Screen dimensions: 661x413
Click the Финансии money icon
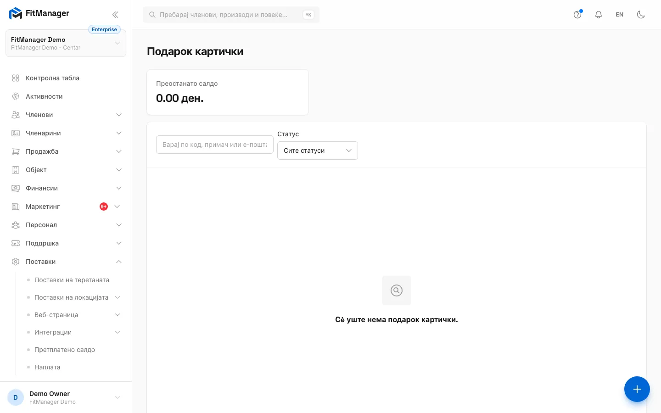[x=16, y=188]
